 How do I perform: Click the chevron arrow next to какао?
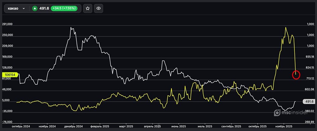tap(23, 9)
